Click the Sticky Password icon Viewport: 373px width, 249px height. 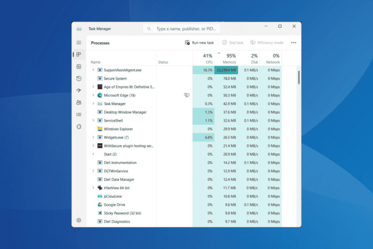coord(100,213)
